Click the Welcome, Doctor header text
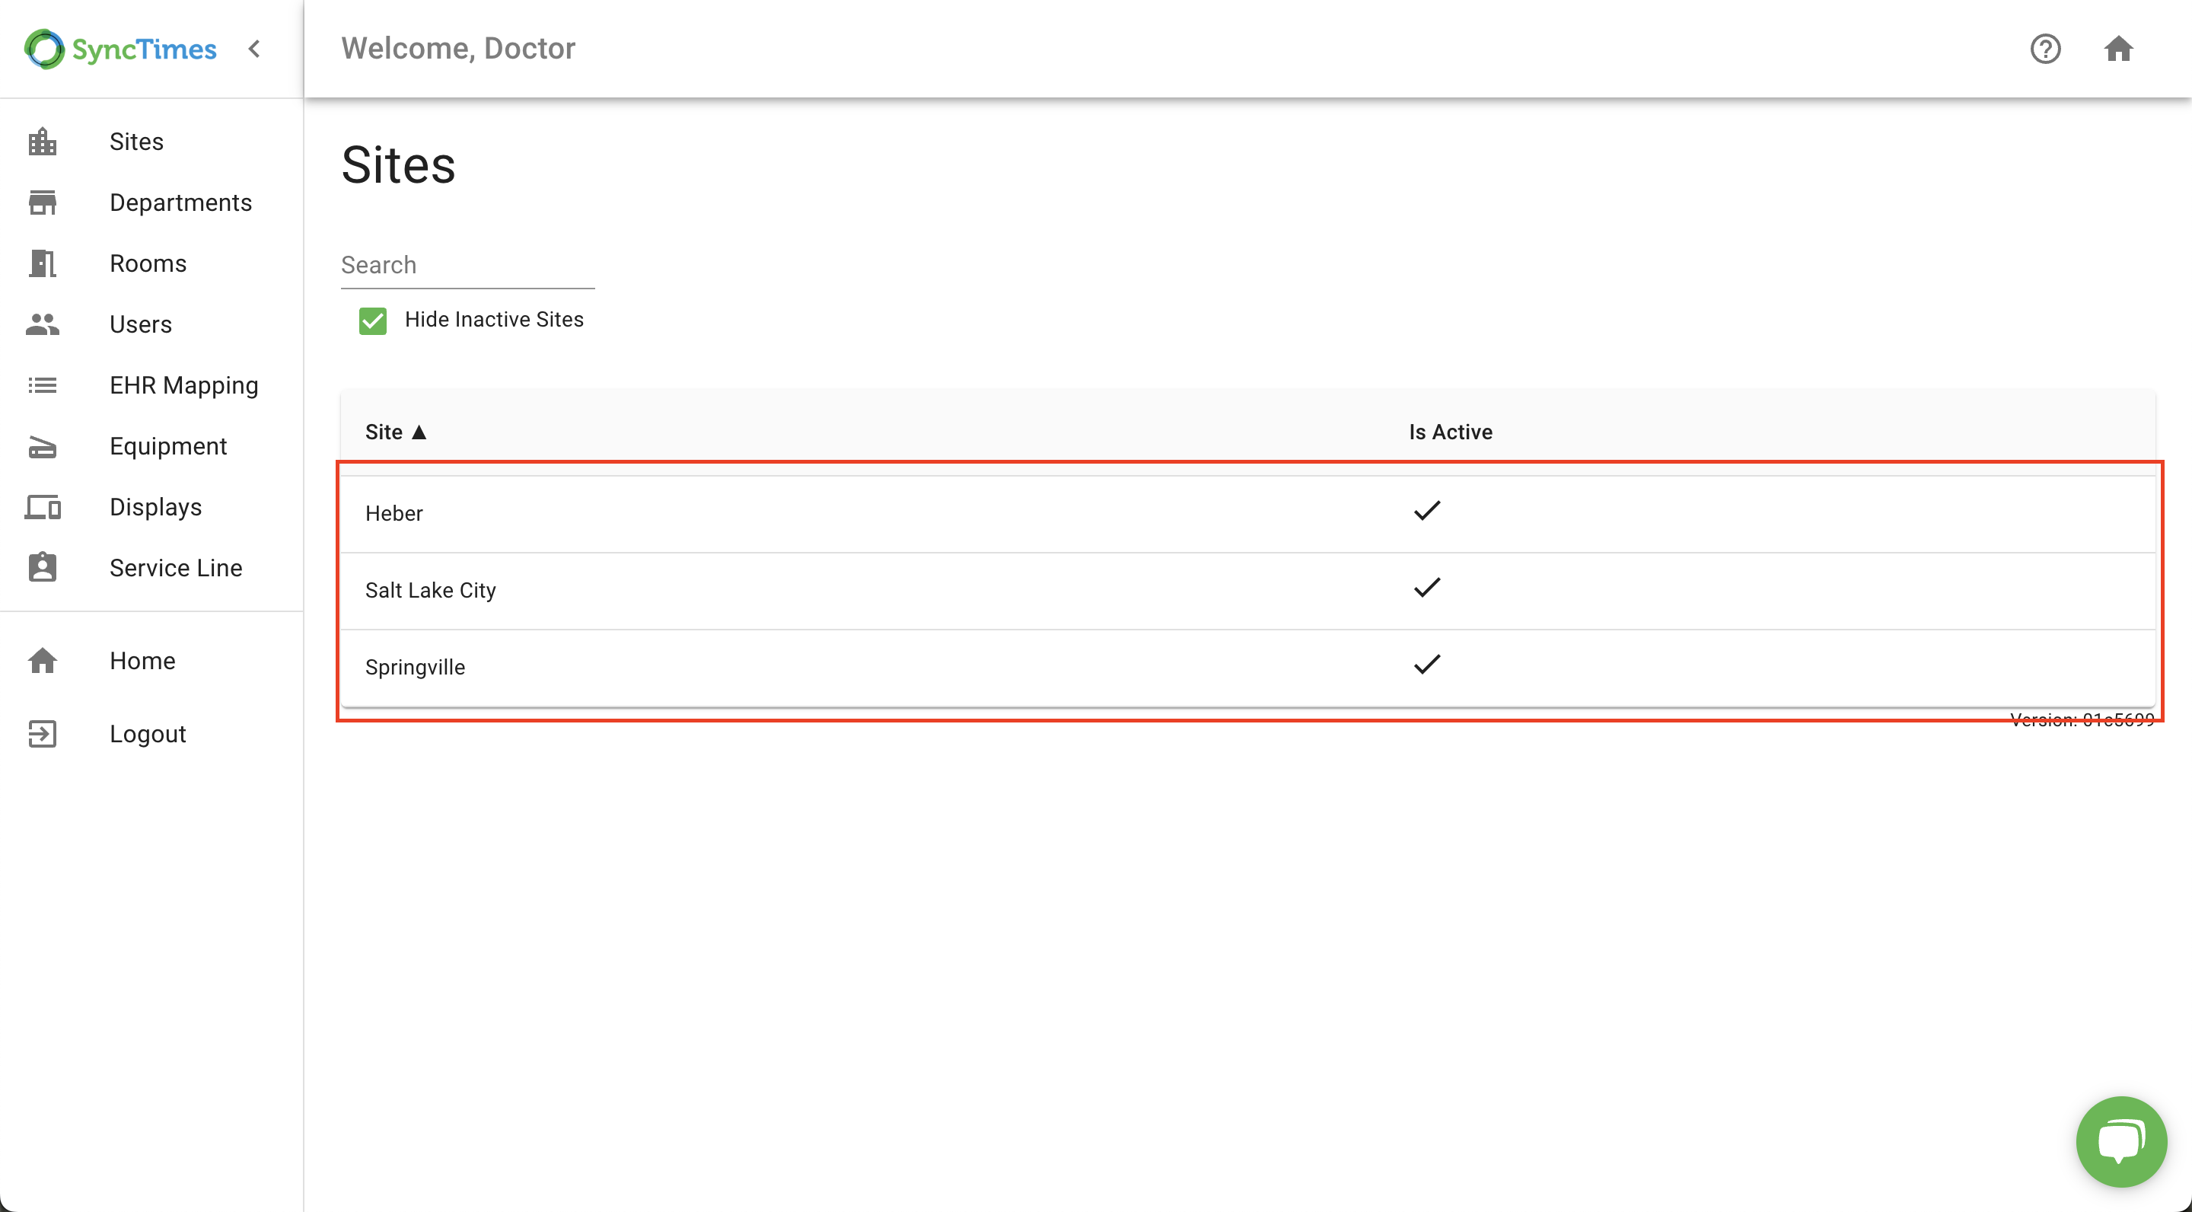Screen dimensions: 2192x1212 click(x=457, y=49)
